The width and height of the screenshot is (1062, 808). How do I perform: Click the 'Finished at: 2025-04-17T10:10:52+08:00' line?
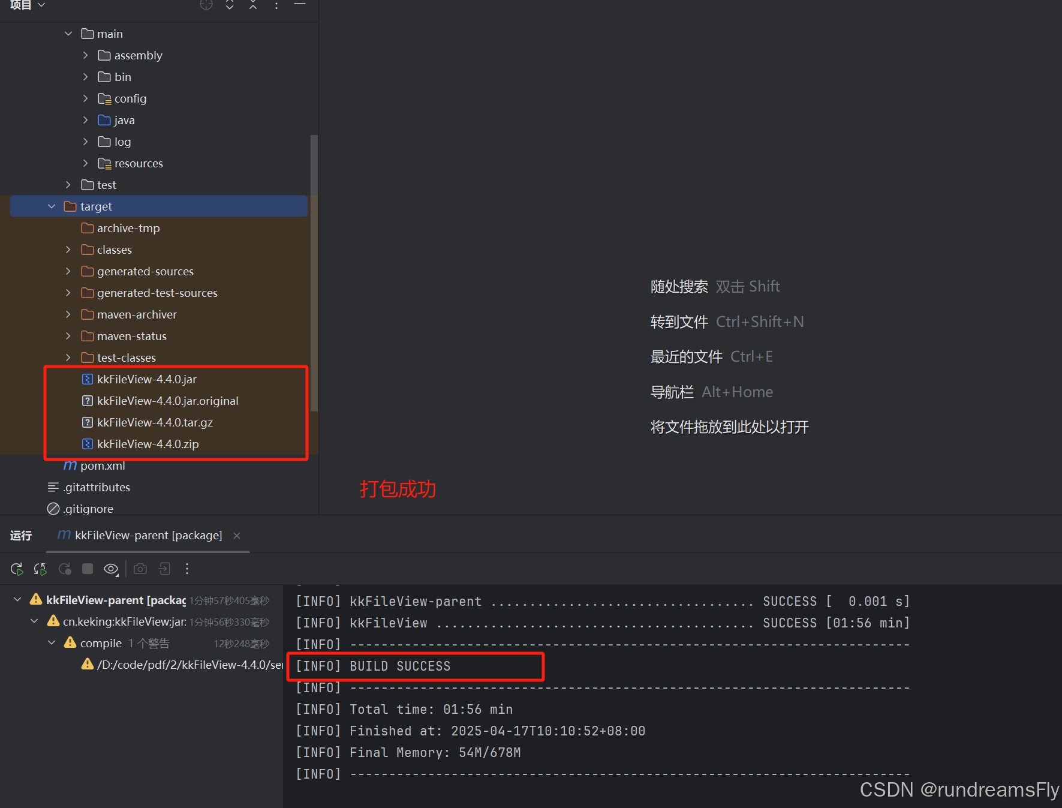[471, 731]
